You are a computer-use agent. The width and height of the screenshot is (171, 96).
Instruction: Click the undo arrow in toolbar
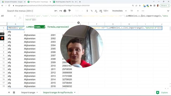(56, 11)
